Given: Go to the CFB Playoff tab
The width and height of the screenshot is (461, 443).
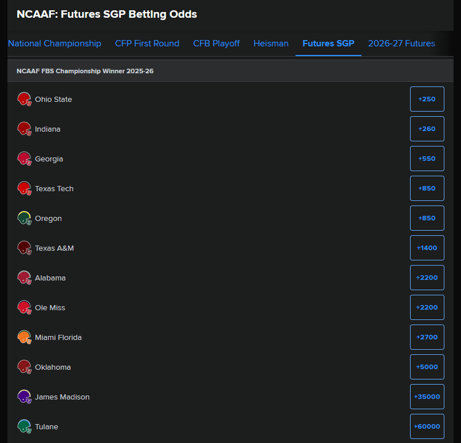Looking at the screenshot, I should [x=216, y=43].
